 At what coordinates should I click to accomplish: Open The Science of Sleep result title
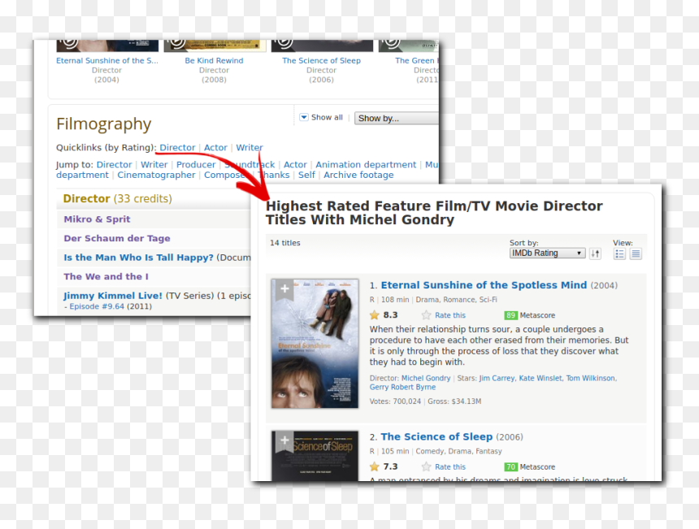436,436
